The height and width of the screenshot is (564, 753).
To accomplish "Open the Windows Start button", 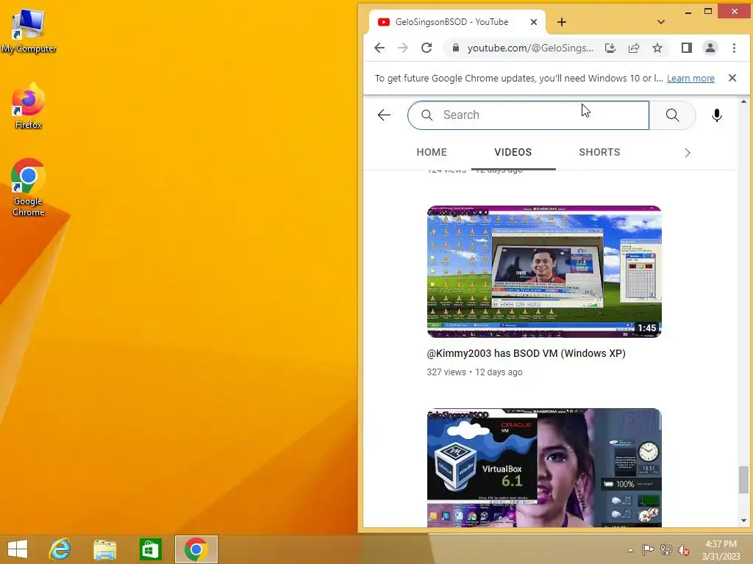I will (x=18, y=549).
